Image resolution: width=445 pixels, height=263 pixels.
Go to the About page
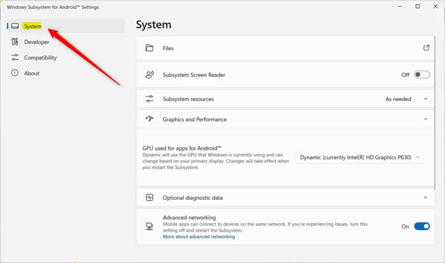pyautogui.click(x=32, y=73)
